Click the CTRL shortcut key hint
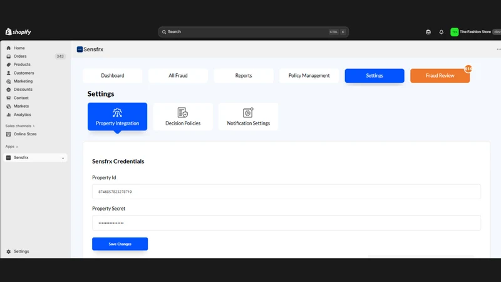501x282 pixels. [334, 32]
